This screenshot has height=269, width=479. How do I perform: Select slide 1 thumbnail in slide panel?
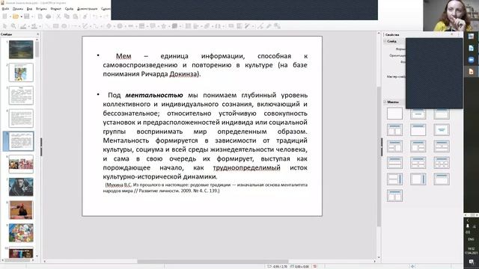[x=21, y=49]
